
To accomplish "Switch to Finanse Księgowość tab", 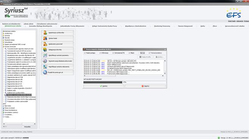I will click(185, 26).
